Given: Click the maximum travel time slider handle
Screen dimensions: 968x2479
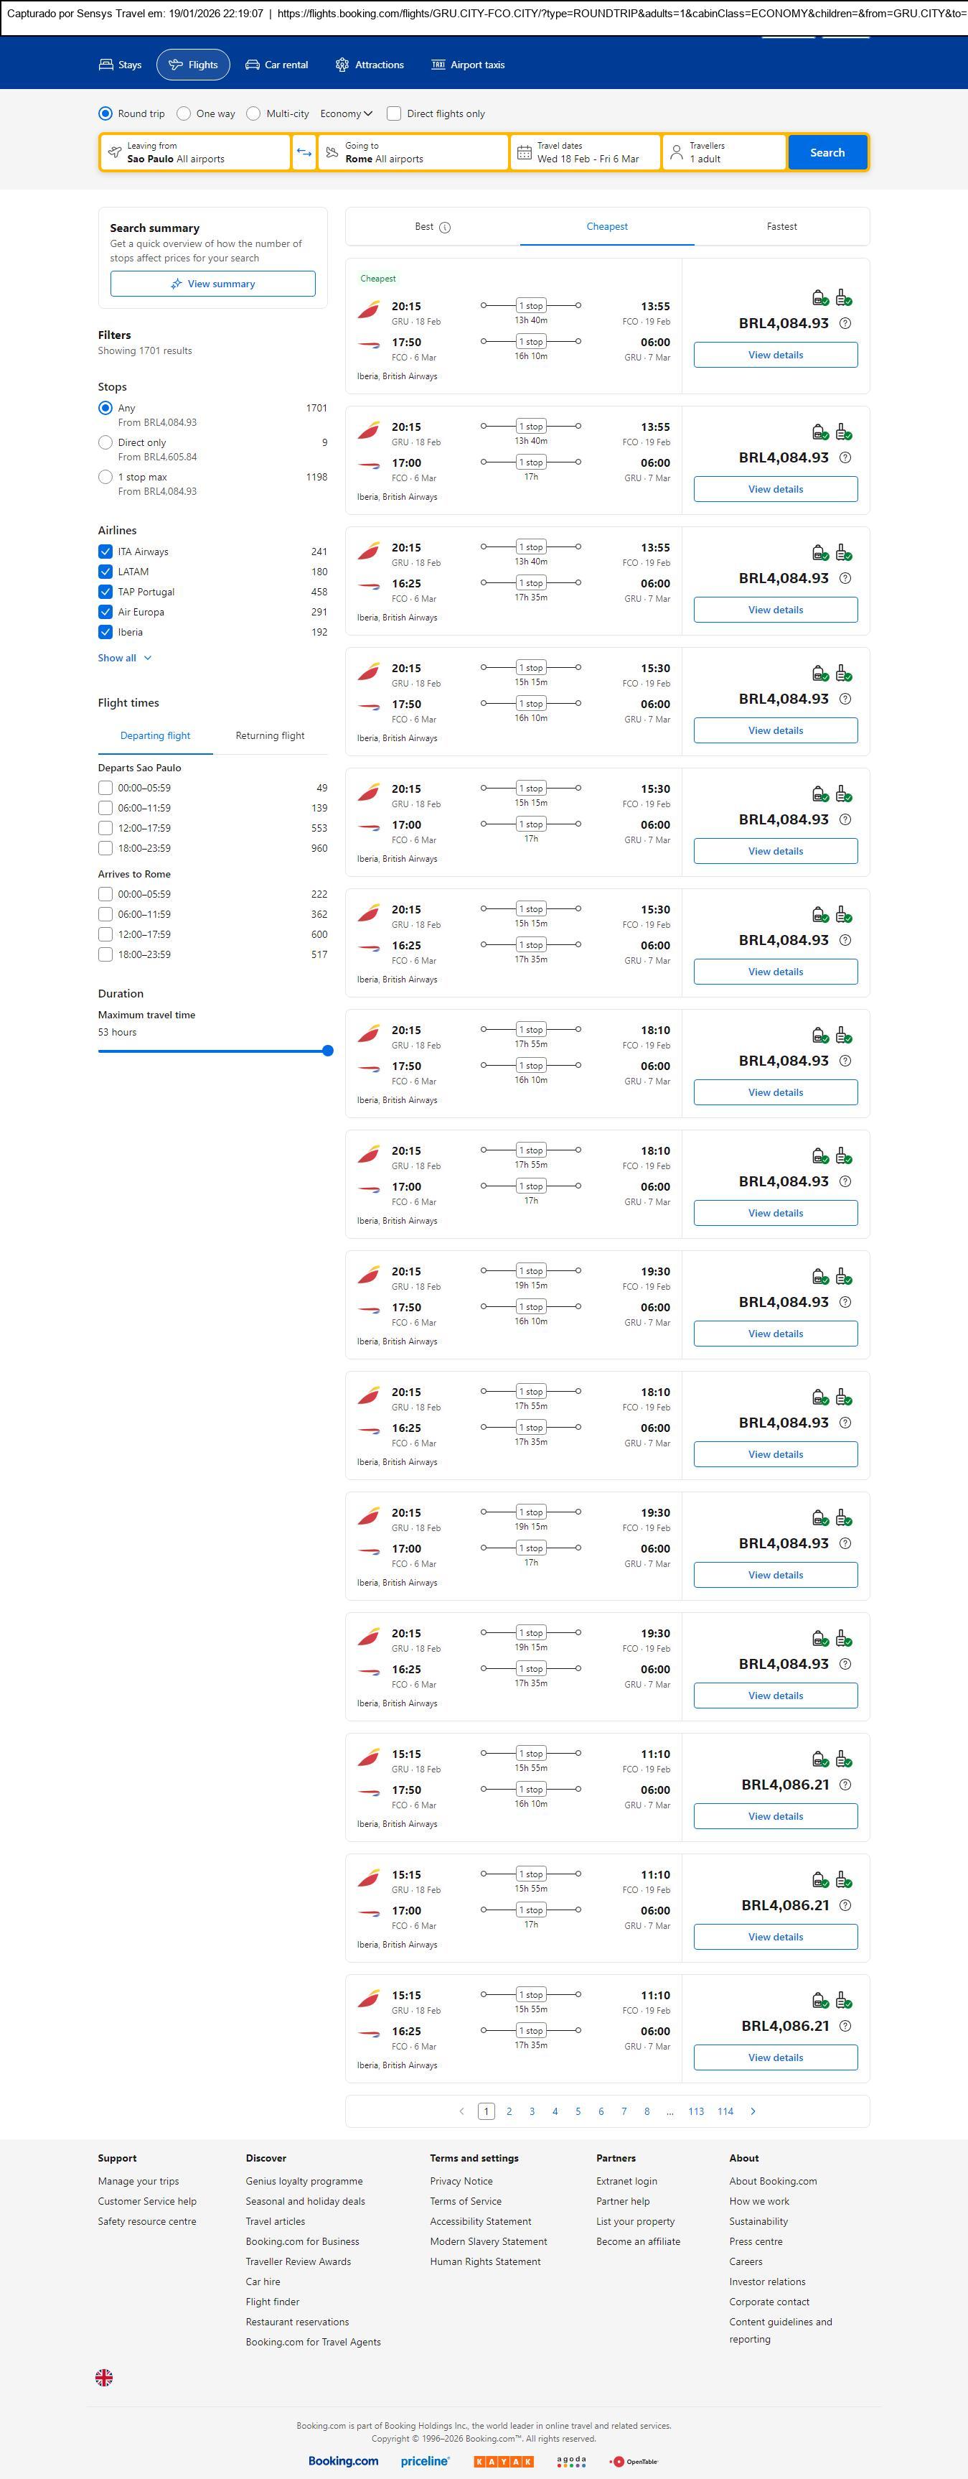Looking at the screenshot, I should tap(328, 1051).
